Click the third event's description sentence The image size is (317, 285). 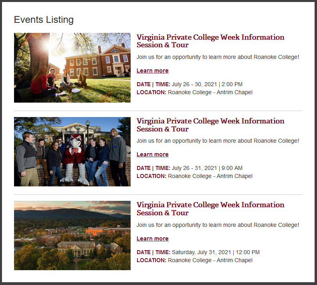point(218,225)
